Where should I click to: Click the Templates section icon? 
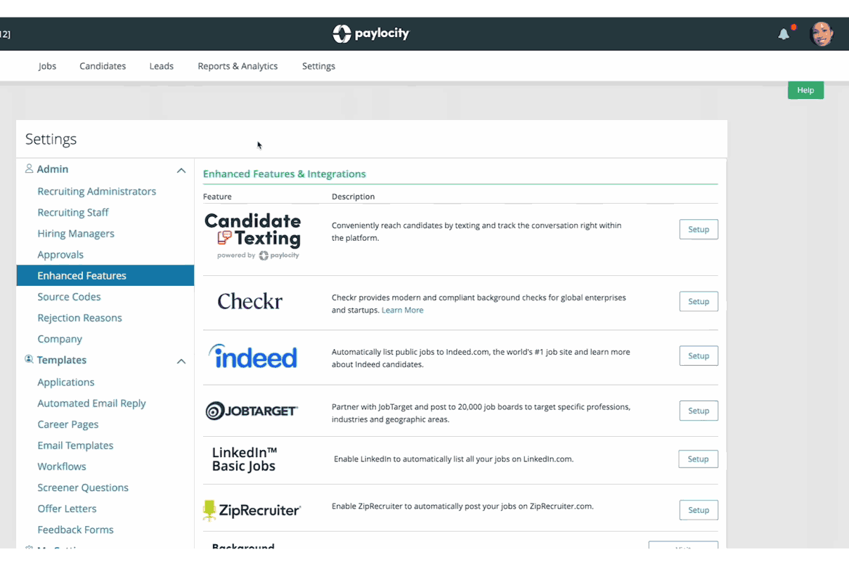click(30, 360)
